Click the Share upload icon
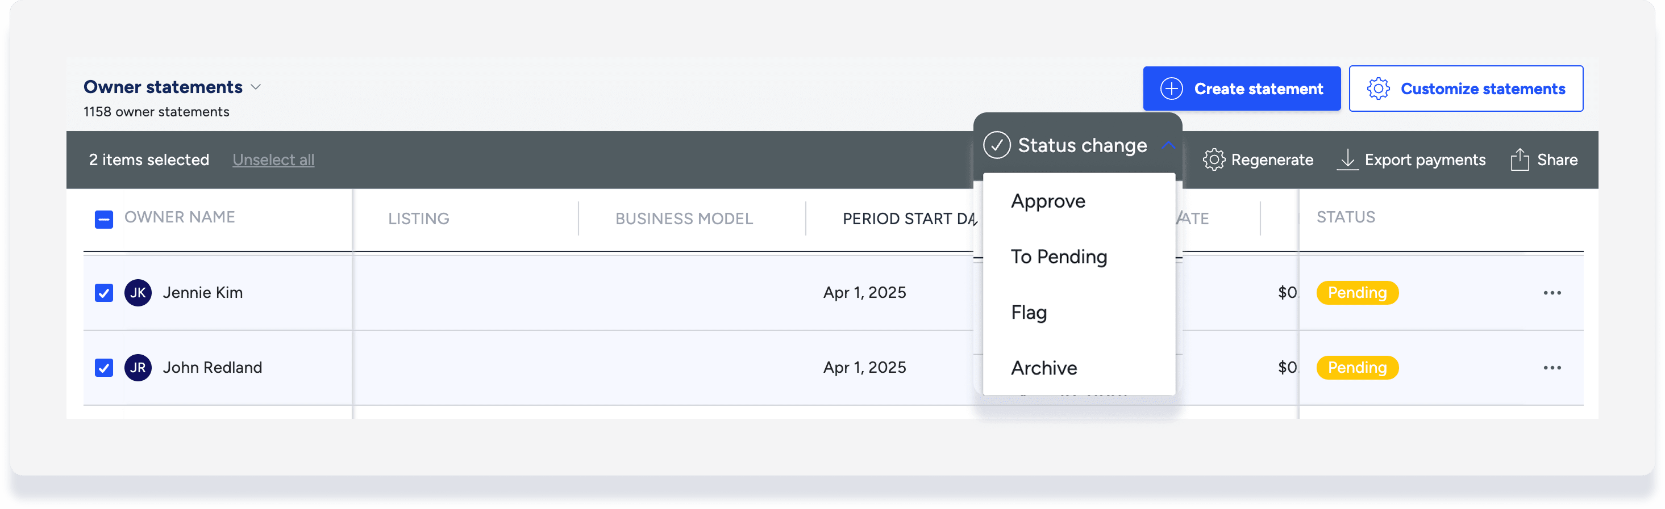Screen dimensions: 1665x509 [1520, 159]
